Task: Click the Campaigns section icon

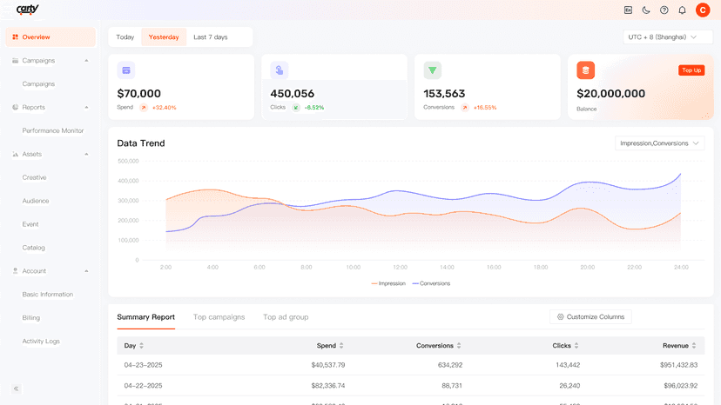Action: point(15,61)
